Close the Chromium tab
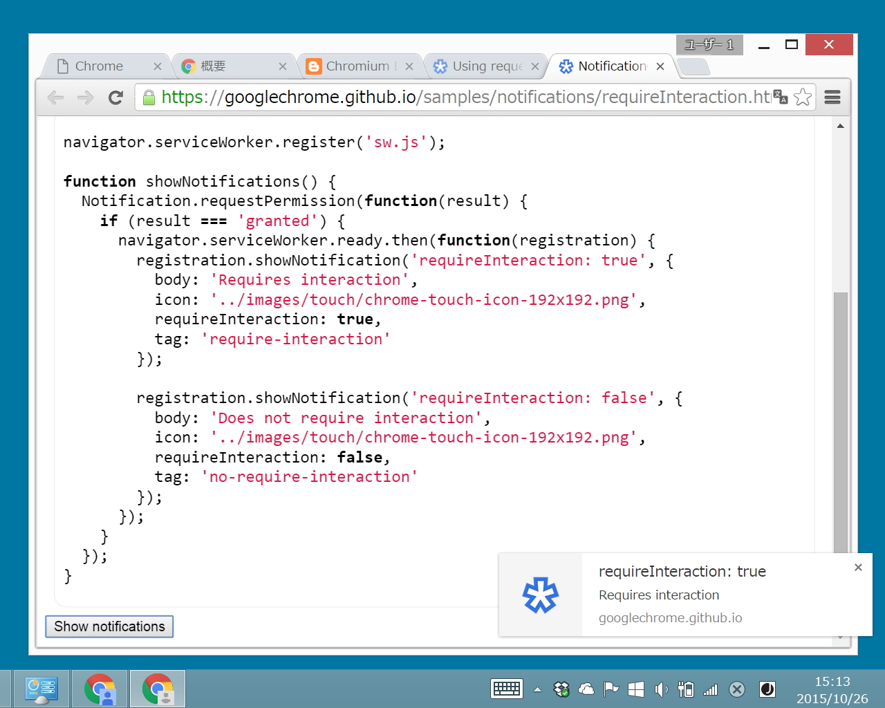The width and height of the screenshot is (885, 708). [409, 66]
